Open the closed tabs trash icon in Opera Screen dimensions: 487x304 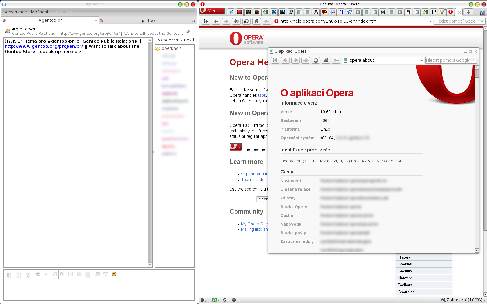pyautogui.click(x=482, y=12)
